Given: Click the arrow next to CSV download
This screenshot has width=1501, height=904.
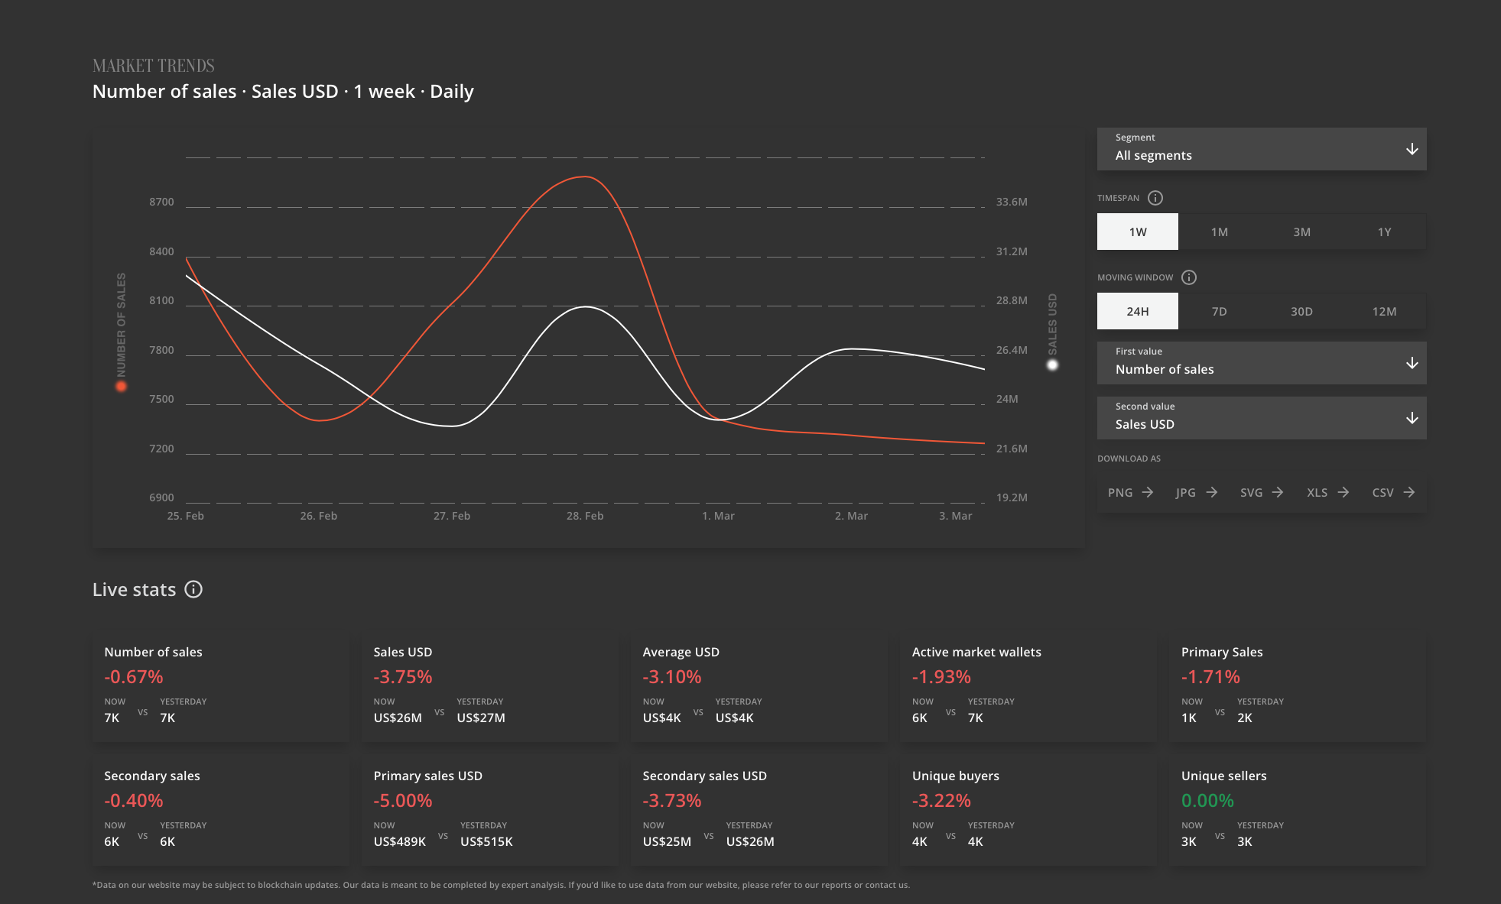Looking at the screenshot, I should (x=1409, y=492).
